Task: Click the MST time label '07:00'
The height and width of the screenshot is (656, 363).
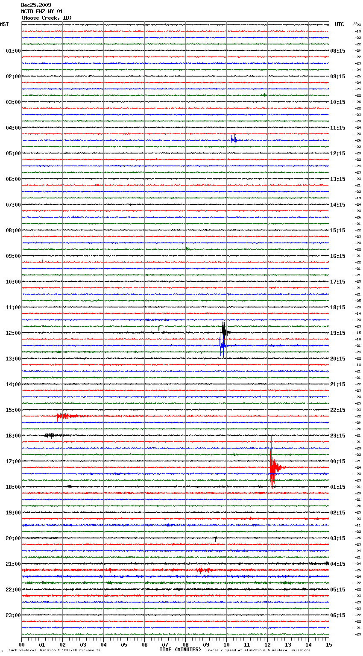Action: [13, 205]
